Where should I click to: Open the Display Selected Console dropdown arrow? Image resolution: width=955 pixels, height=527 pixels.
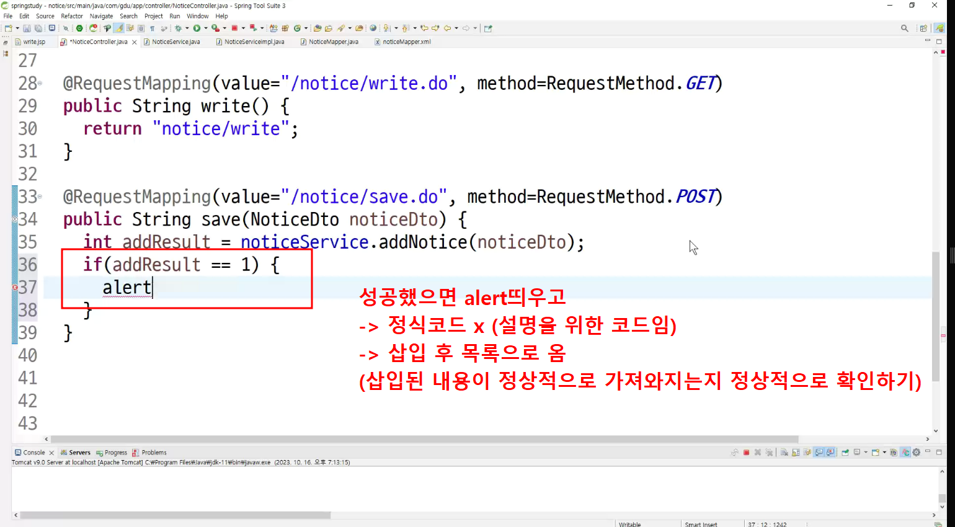pos(866,453)
